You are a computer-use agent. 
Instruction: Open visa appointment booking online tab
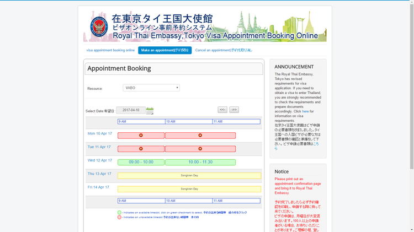click(x=110, y=50)
